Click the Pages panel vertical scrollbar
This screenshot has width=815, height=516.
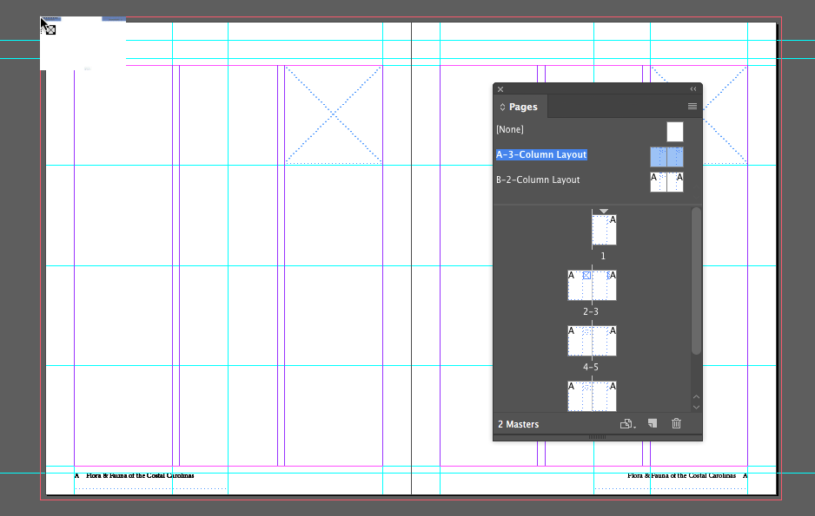pos(696,281)
